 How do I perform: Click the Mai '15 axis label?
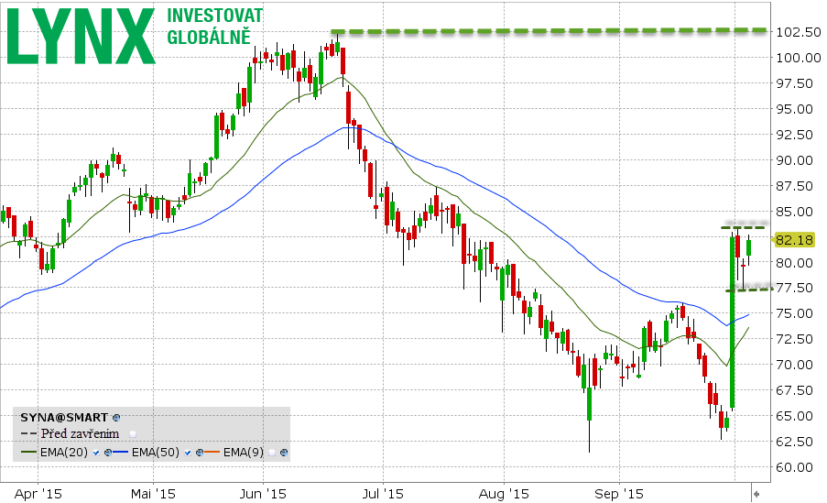153,494
